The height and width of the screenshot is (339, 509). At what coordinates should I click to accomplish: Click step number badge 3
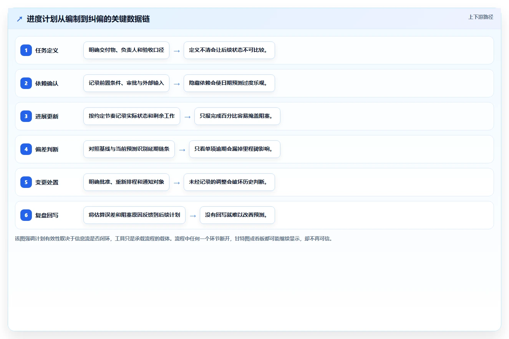pos(26,116)
